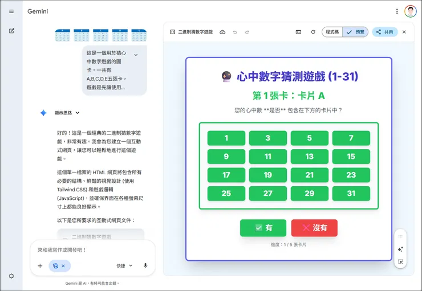Screen dimensions: 422x291
Task: Open settings with the gear icon
Action: click(11, 276)
